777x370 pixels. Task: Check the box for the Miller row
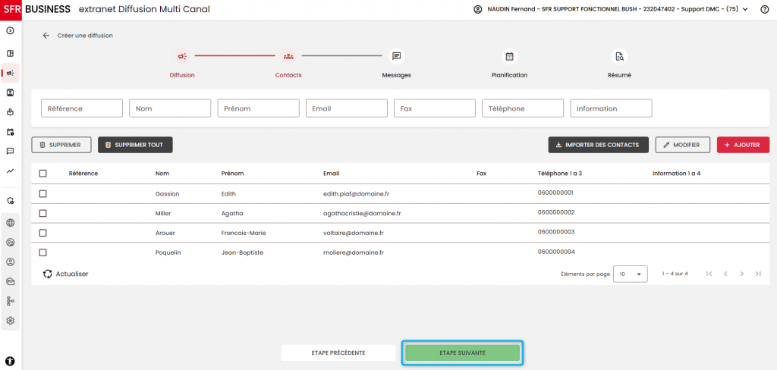43,213
